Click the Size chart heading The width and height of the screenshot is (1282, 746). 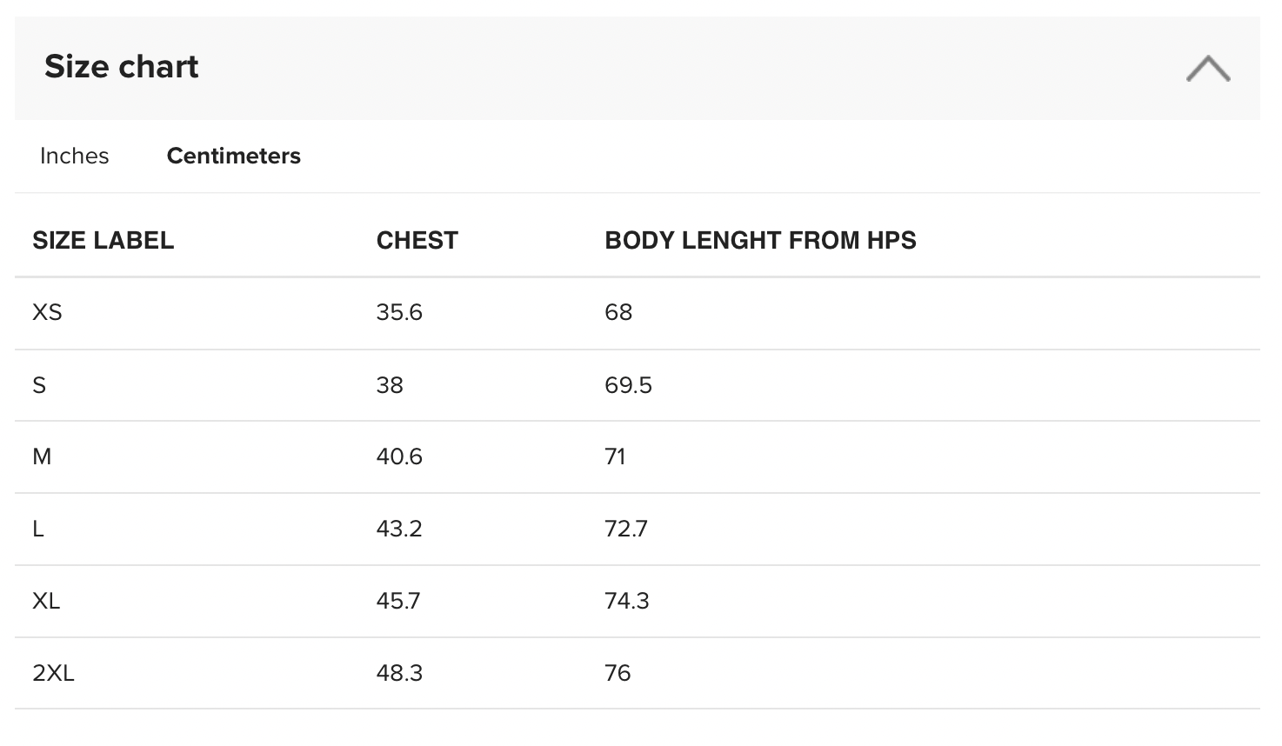(x=122, y=67)
